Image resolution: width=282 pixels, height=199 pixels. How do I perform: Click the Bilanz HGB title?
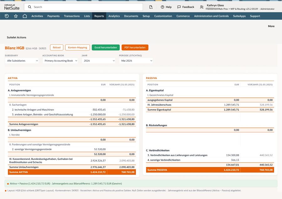click(x=14, y=48)
